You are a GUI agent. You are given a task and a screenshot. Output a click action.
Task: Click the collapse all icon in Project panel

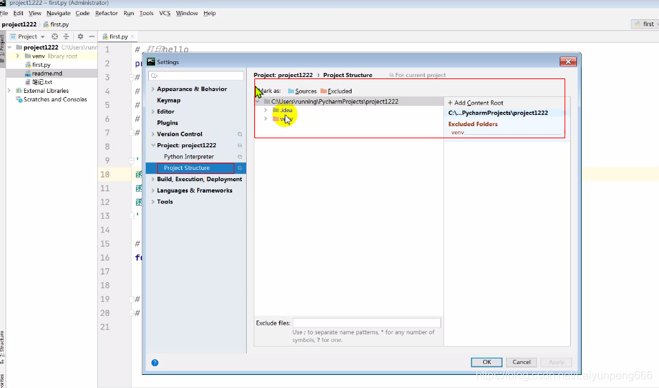coord(66,36)
